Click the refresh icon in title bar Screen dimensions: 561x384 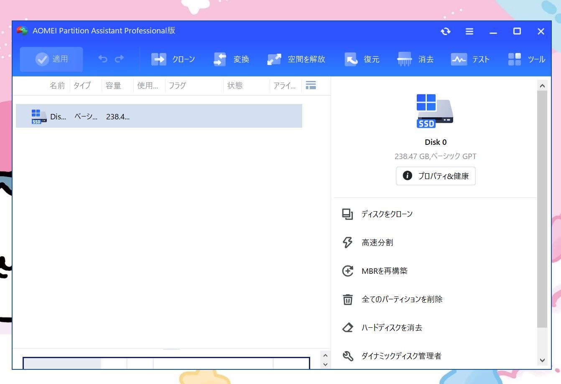click(x=446, y=31)
